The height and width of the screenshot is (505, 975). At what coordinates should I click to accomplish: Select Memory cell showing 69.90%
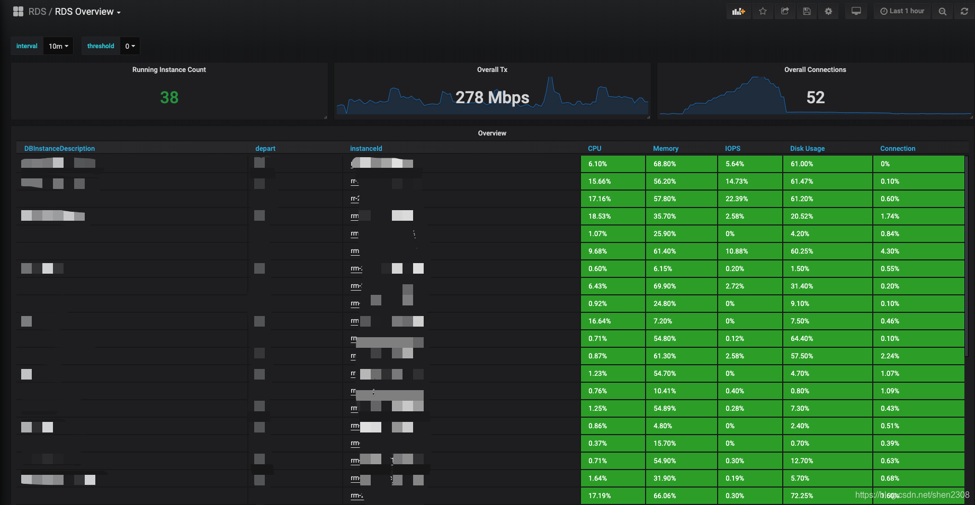click(681, 286)
